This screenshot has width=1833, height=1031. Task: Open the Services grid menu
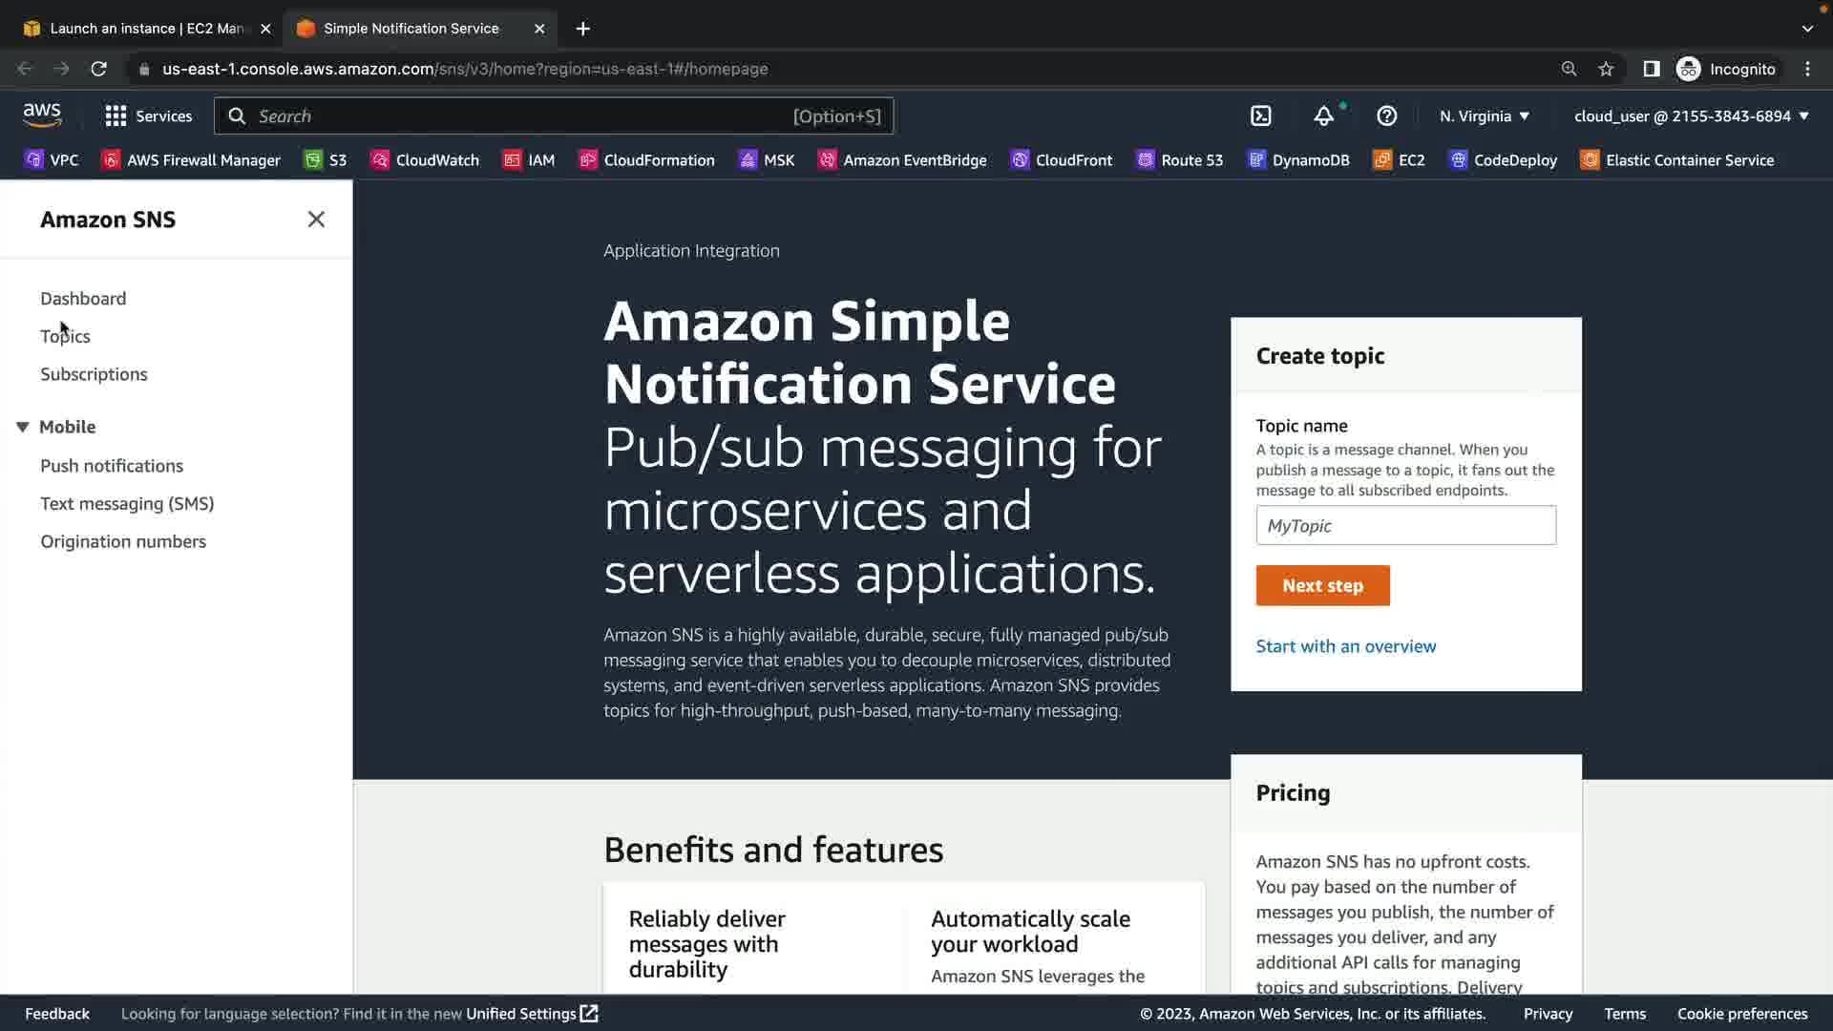coord(148,116)
